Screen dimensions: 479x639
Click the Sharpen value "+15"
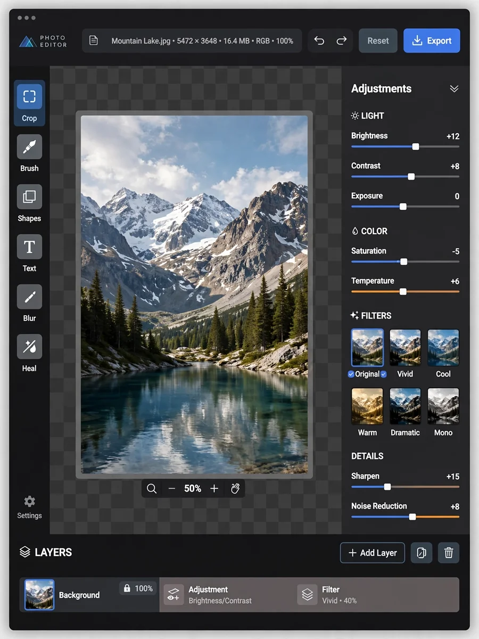[x=453, y=477]
